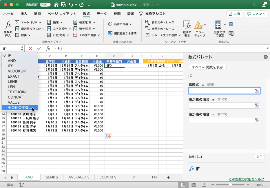The height and width of the screenshot is (188, 270).
Task: Open Date/Time (日付/時刻) functions icon
Action: point(49,35)
